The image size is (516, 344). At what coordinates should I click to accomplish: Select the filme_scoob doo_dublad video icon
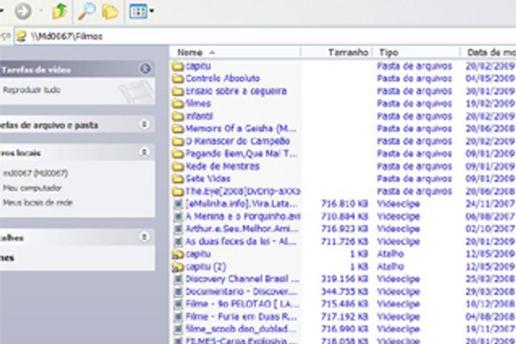[x=178, y=329]
